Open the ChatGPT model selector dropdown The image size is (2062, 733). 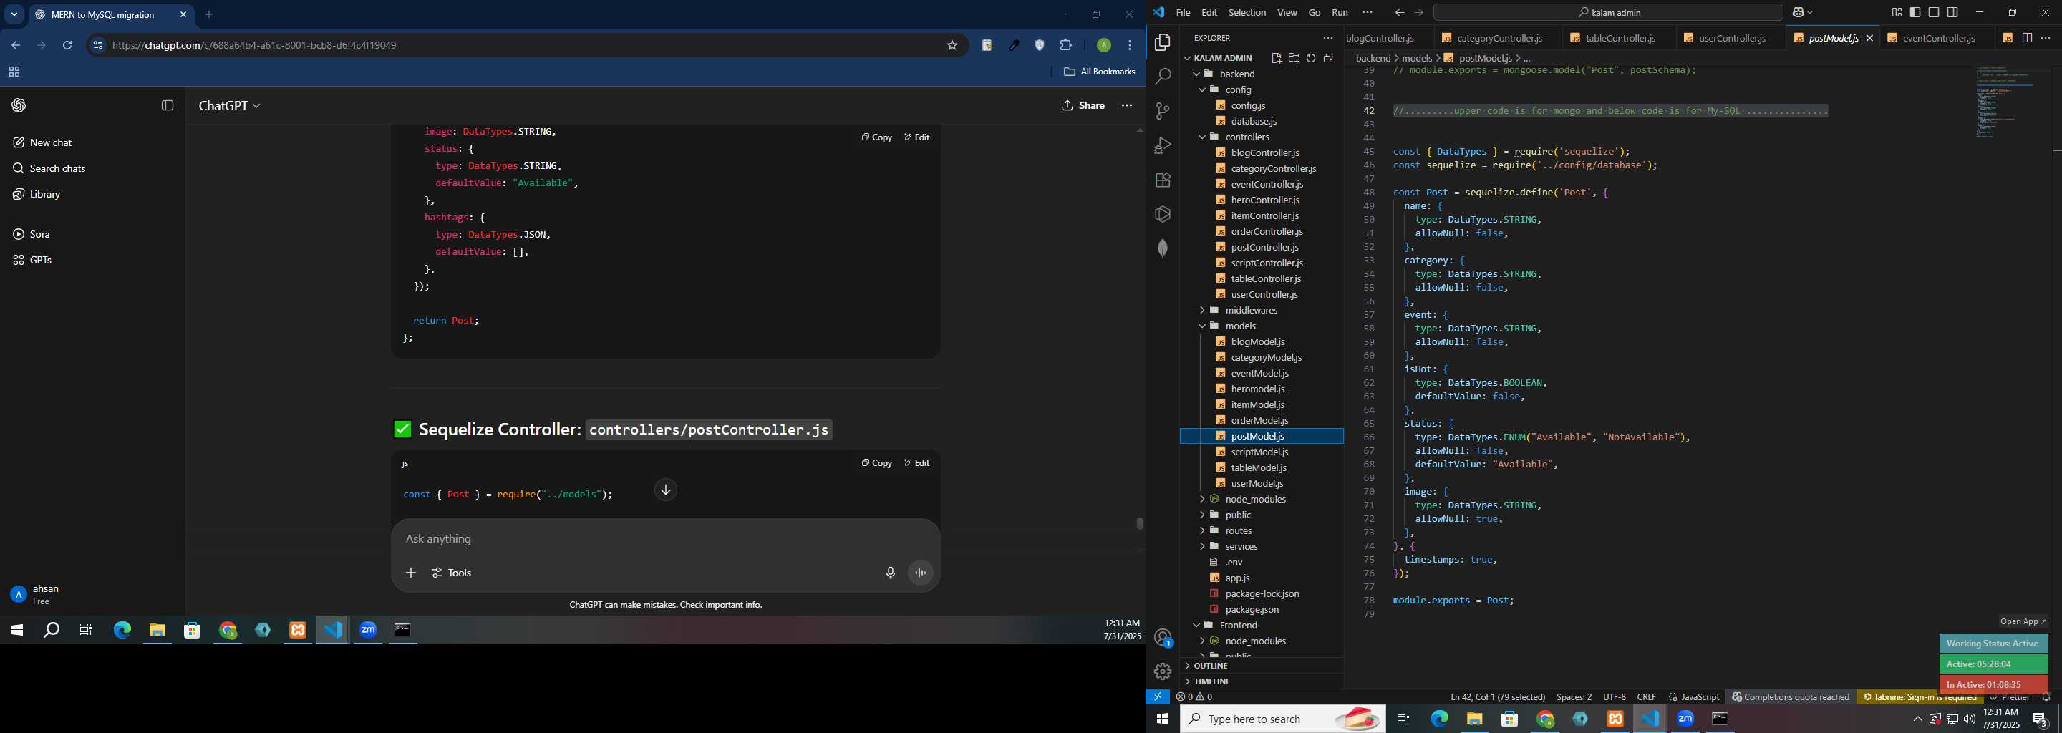[229, 106]
